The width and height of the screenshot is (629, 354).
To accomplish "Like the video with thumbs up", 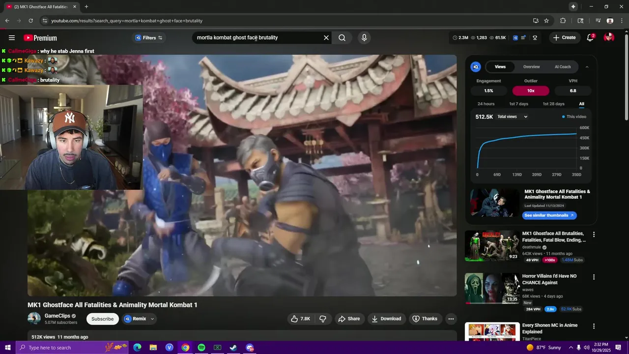I will point(300,319).
